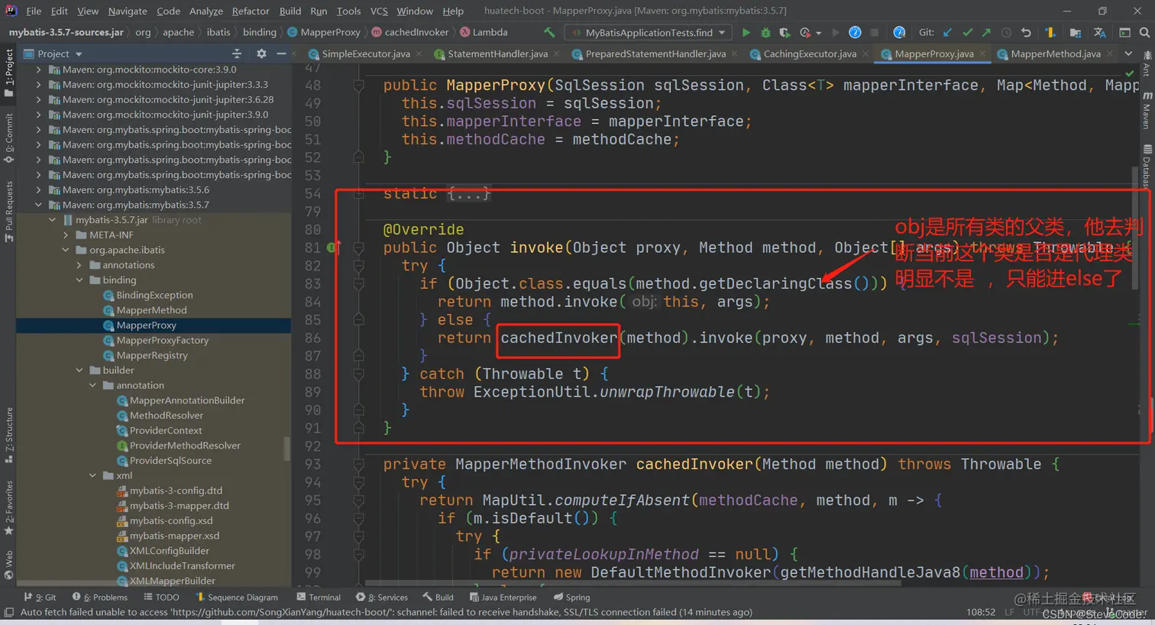Toggle the Favorites side panel
The image size is (1155, 625).
click(x=8, y=507)
